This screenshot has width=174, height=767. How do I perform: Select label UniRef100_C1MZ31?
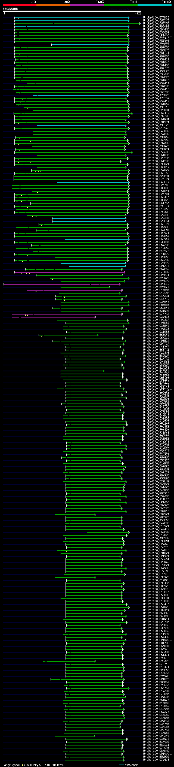(x=156, y=296)
